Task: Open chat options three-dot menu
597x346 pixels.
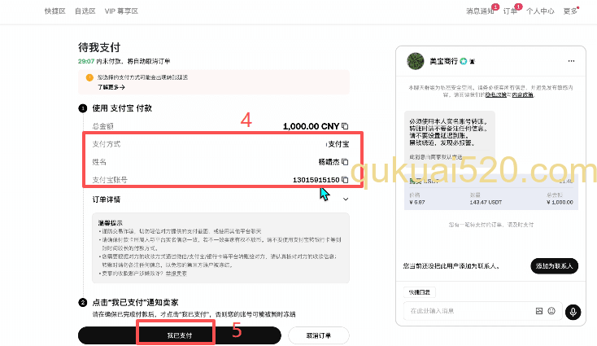Action: (571, 61)
